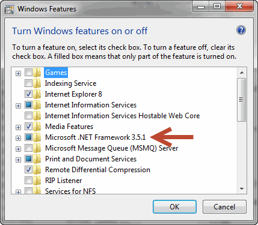Click the Indexing Service folder icon

pyautogui.click(x=37, y=83)
